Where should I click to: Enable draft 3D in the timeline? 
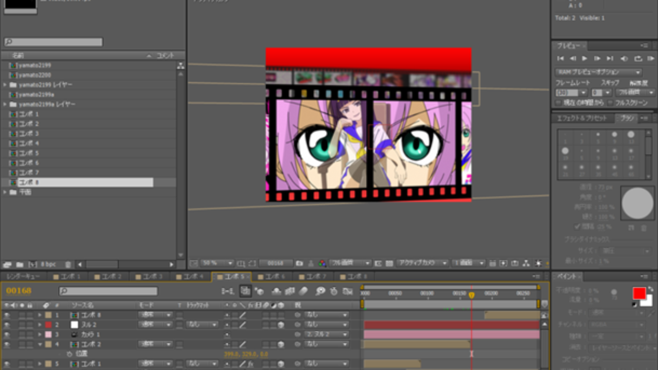click(x=259, y=291)
